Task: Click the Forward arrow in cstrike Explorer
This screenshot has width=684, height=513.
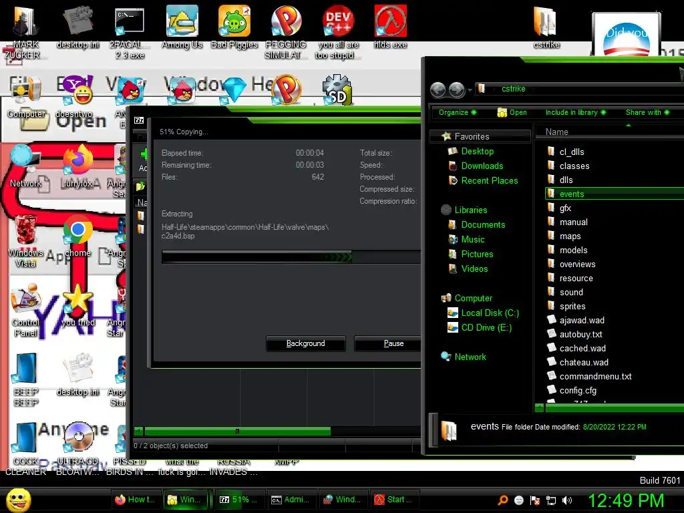Action: 456,90
